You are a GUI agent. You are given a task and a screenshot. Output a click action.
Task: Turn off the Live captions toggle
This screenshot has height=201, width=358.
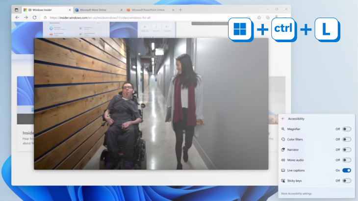tap(347, 171)
